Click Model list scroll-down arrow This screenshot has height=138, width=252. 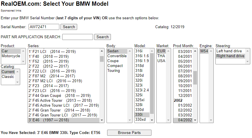[152, 120]
